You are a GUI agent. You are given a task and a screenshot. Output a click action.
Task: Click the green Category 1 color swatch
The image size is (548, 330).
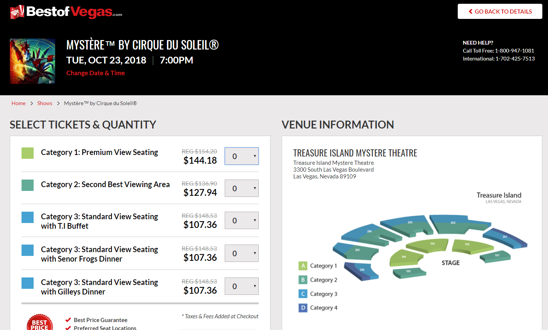pos(28,153)
